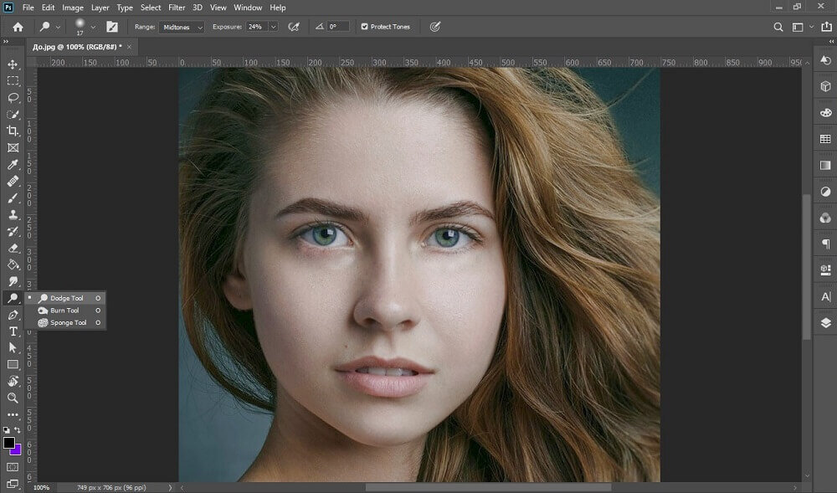Screen dimensions: 837x493
Task: Toggle the brush settings panel button
Action: (x=112, y=27)
